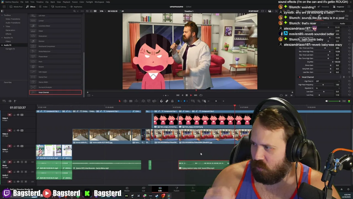Viewport: 353px width, 199px height.
Task: Click the effects search magnifier icon
Action: (x=74, y=11)
